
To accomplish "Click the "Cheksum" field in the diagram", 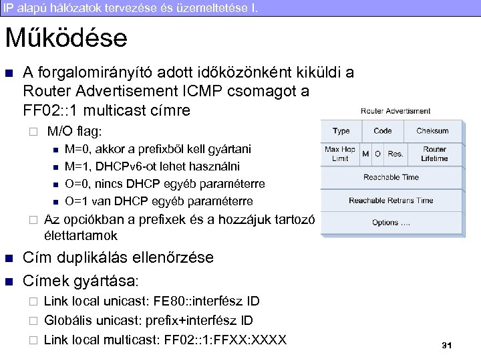I will click(x=432, y=131).
